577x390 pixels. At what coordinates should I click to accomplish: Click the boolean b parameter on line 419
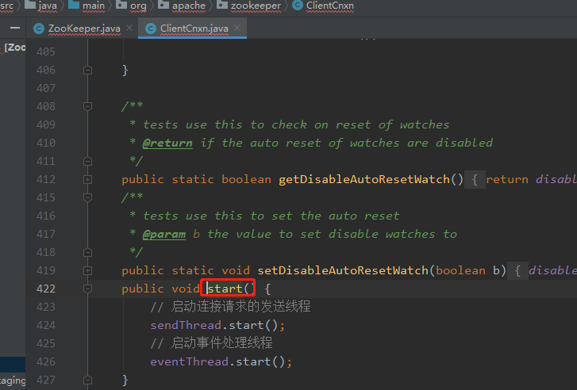click(468, 270)
